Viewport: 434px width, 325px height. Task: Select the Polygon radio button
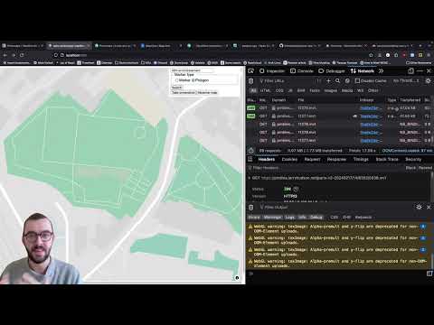click(x=193, y=80)
